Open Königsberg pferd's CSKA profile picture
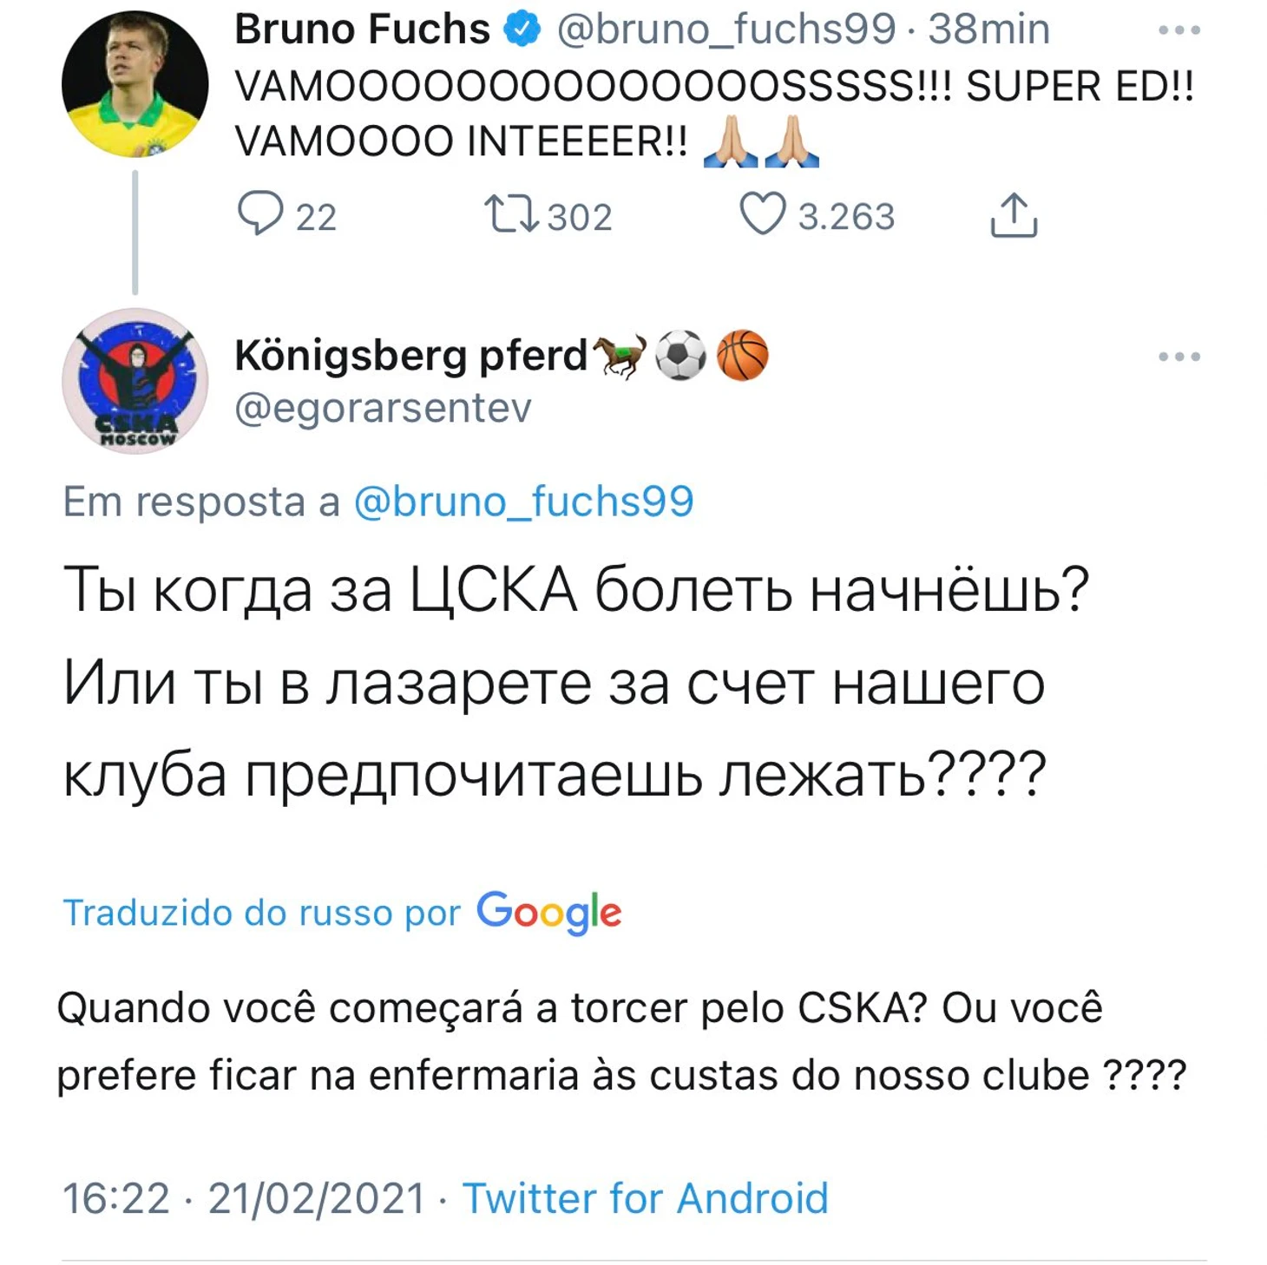This screenshot has height=1265, width=1267. point(135,381)
